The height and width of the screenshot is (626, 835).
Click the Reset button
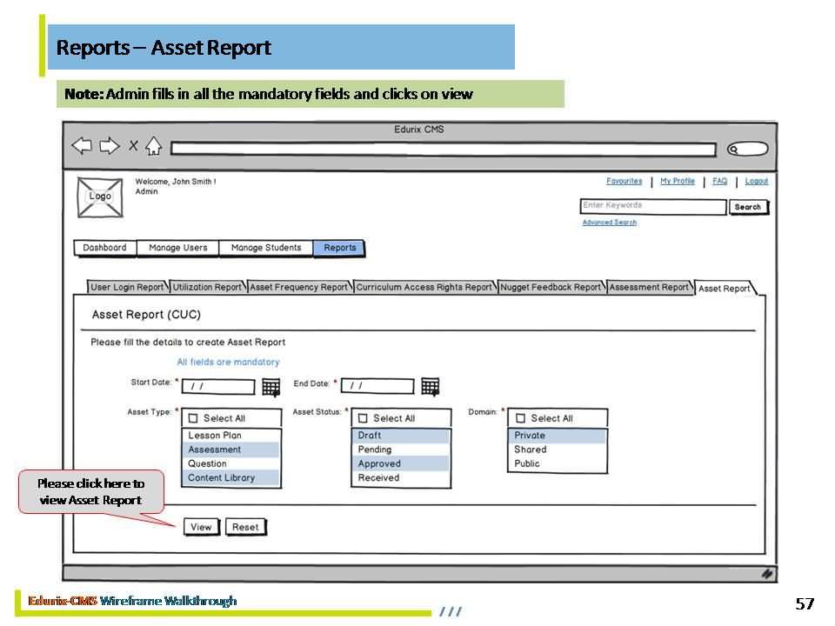245,527
